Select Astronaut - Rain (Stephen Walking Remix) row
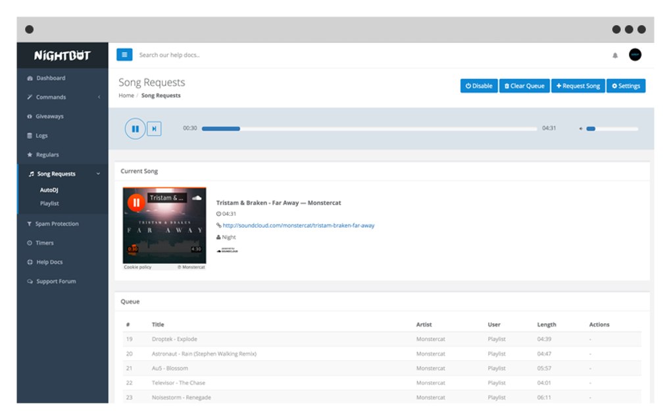Image resolution: width=671 pixels, height=420 pixels. (382, 354)
